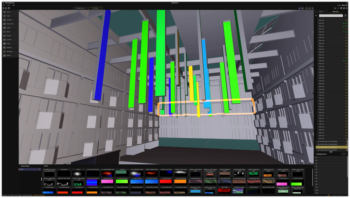Select the red axis view icon
350x198 pixels.
pyautogui.click(x=306, y=8)
